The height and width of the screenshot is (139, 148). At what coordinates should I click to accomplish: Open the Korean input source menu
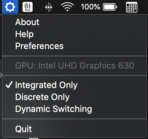28,7
